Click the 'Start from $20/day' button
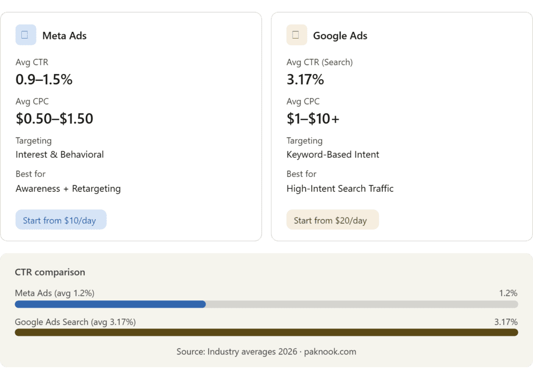 [x=333, y=220]
